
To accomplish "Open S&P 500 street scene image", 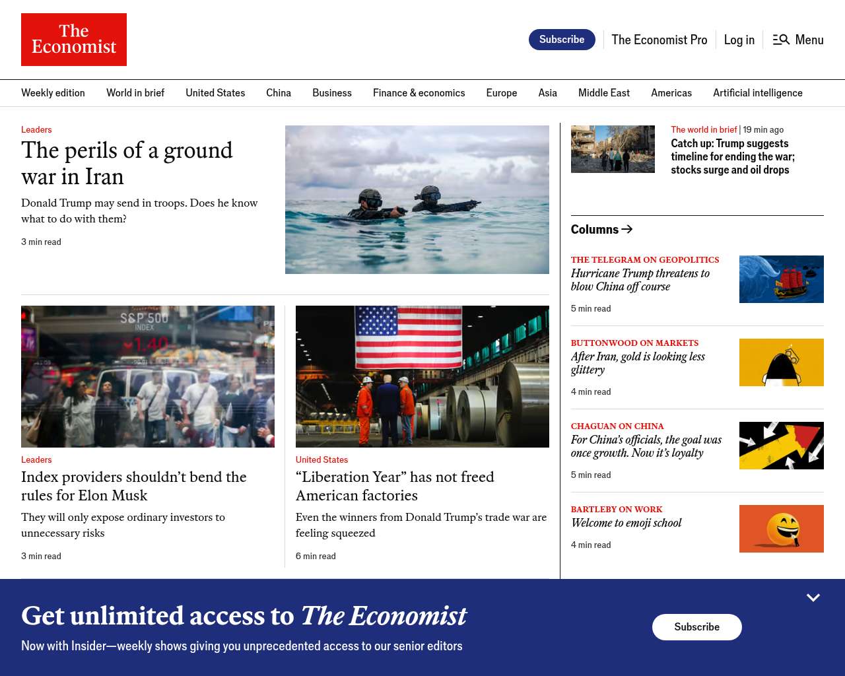I will (x=148, y=376).
